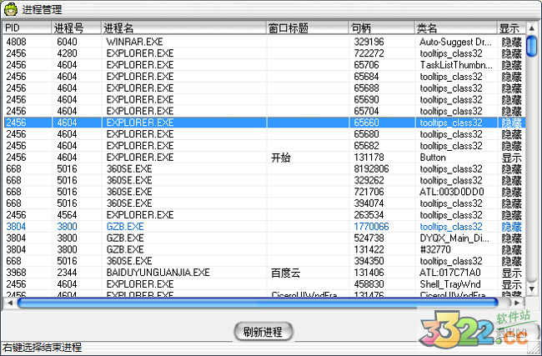Screen dimensions: 542x356
Task: Select 360SE.EXE row with handle 394074
Action: point(264,203)
